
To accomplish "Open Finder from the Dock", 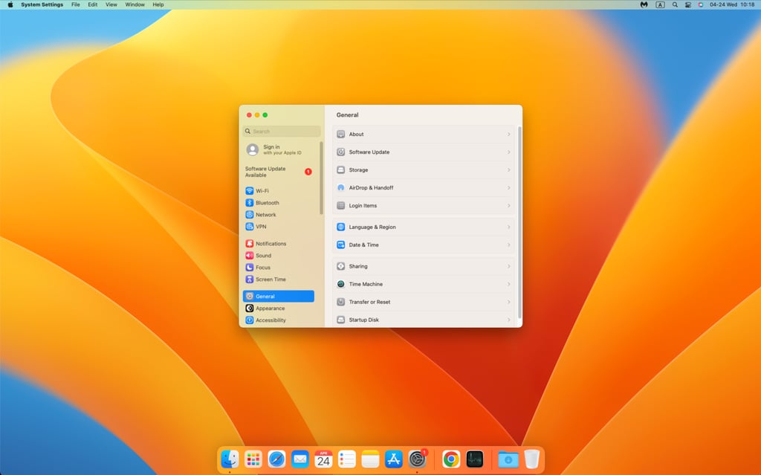I will tap(230, 459).
